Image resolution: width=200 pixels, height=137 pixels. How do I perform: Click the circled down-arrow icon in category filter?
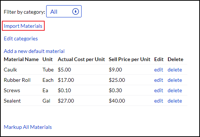click(76, 11)
